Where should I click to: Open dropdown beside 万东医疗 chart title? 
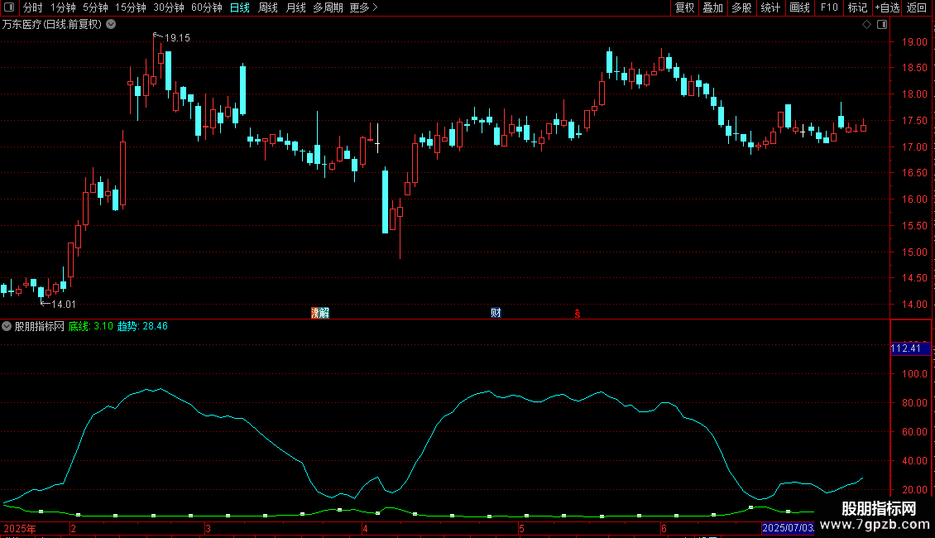click(x=111, y=25)
